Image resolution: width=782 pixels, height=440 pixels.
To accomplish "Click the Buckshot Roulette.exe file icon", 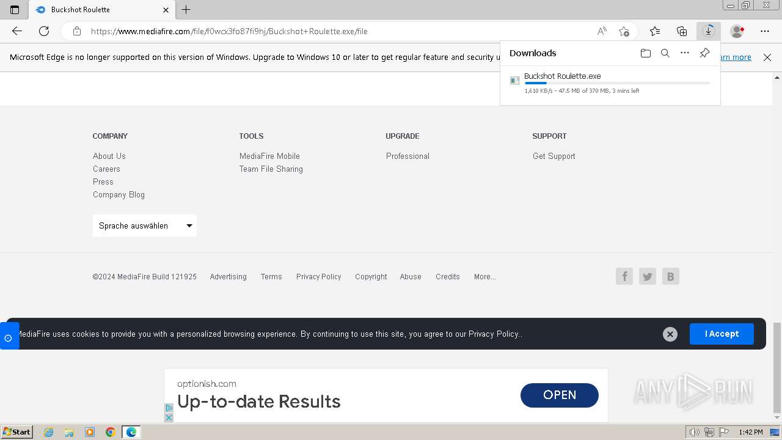I will [514, 81].
